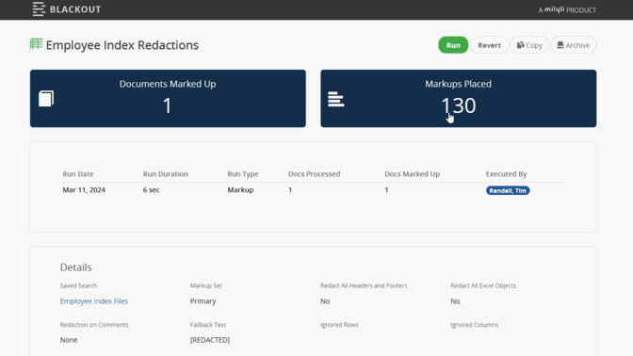
Task: Click the Markup run type cell
Action: click(x=240, y=189)
